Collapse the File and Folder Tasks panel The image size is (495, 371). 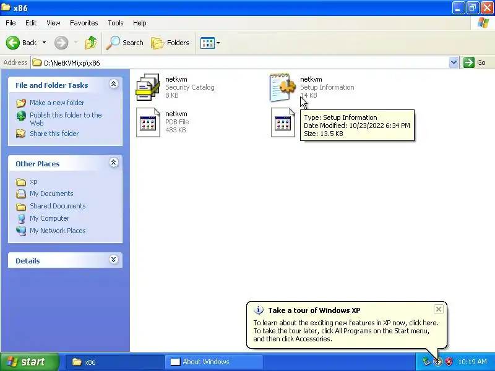pyautogui.click(x=114, y=84)
